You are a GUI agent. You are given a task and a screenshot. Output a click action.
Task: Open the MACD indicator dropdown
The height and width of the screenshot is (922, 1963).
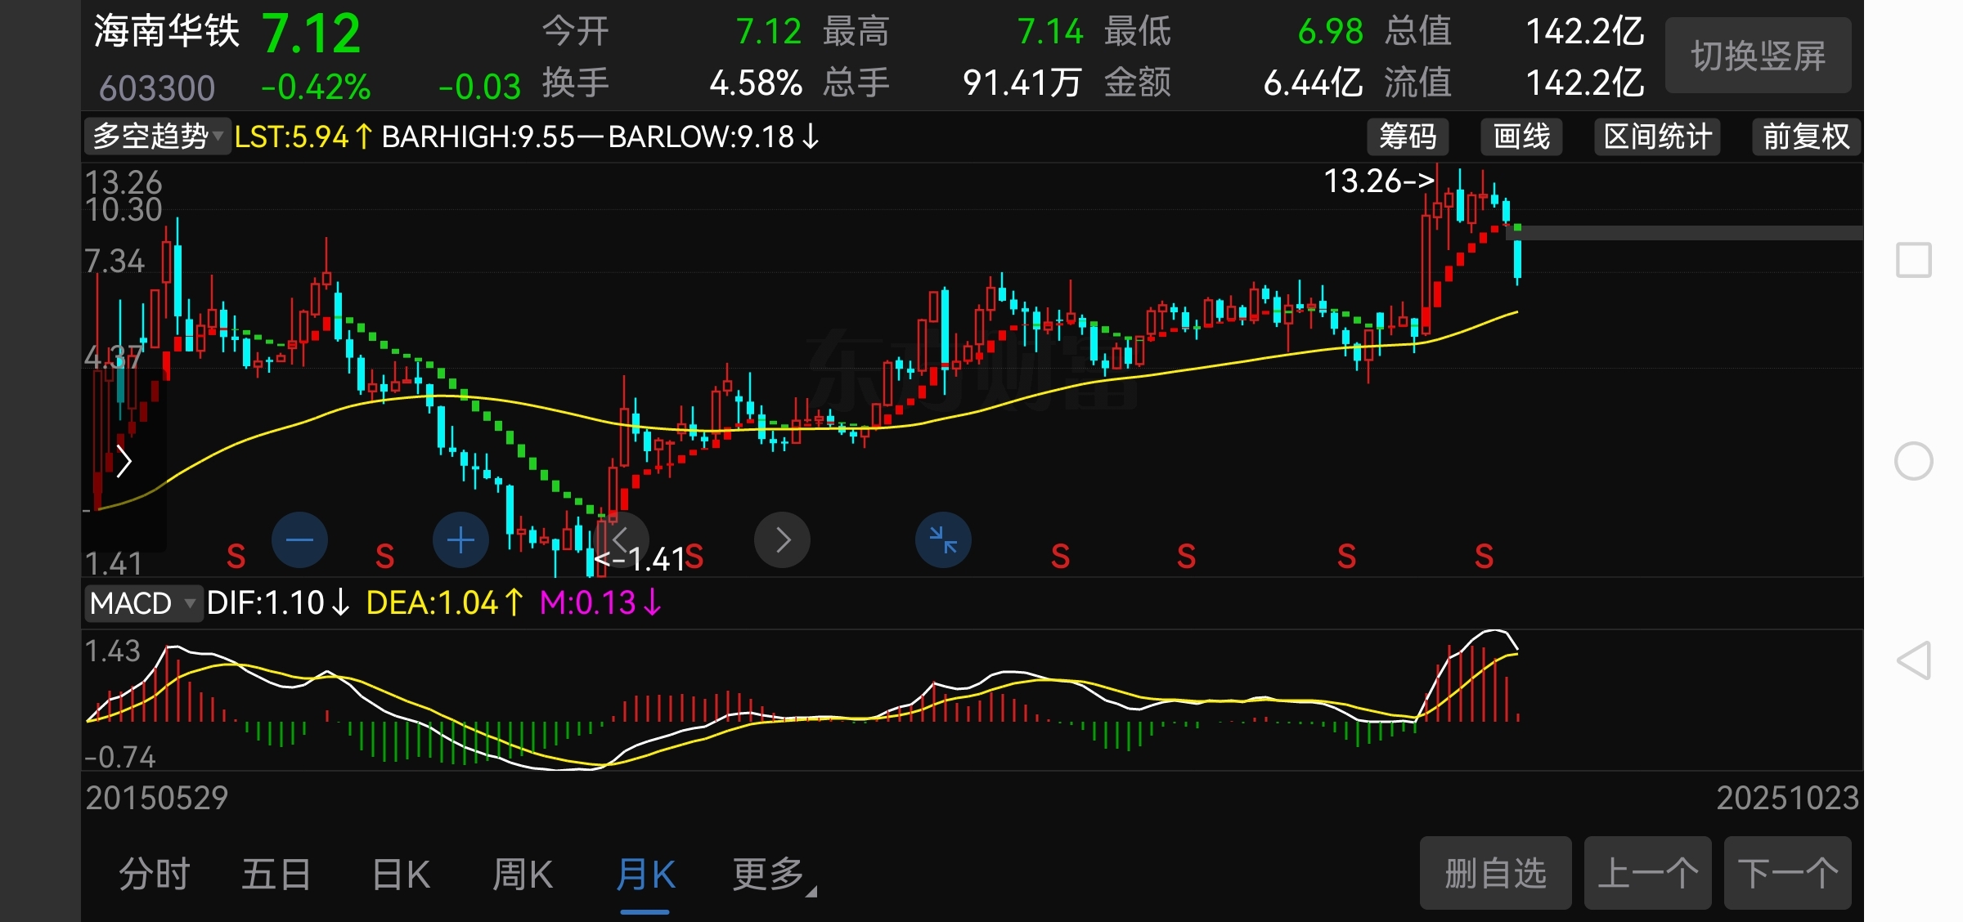pos(142,603)
